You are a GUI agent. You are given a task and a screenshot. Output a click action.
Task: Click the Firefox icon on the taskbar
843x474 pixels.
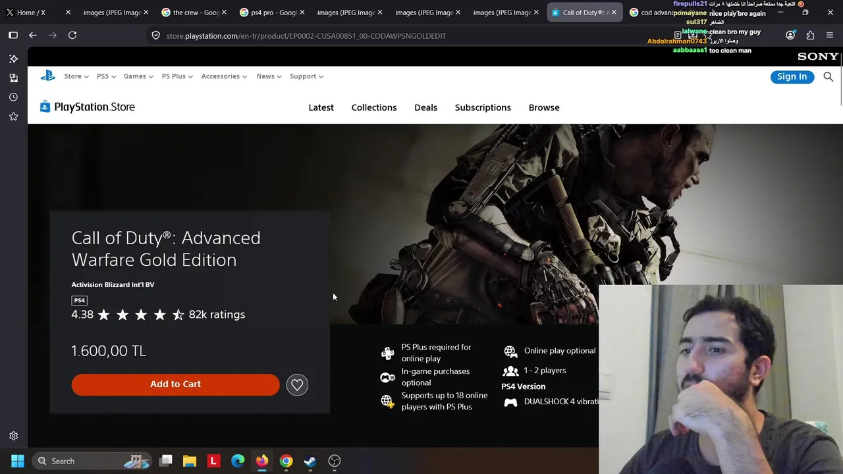pyautogui.click(x=262, y=461)
